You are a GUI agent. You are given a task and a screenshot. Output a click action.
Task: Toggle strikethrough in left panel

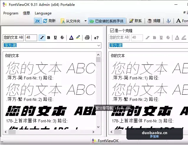coord(62,38)
